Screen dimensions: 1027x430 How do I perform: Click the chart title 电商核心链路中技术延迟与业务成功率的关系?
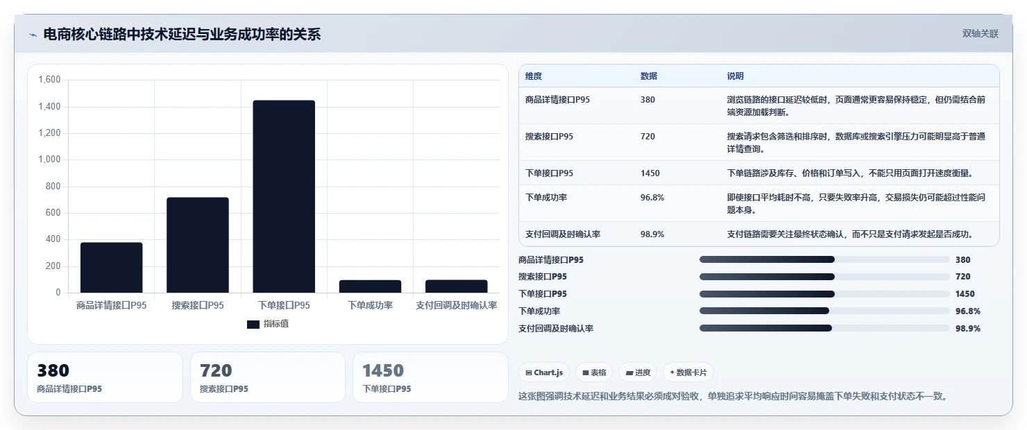click(x=182, y=34)
